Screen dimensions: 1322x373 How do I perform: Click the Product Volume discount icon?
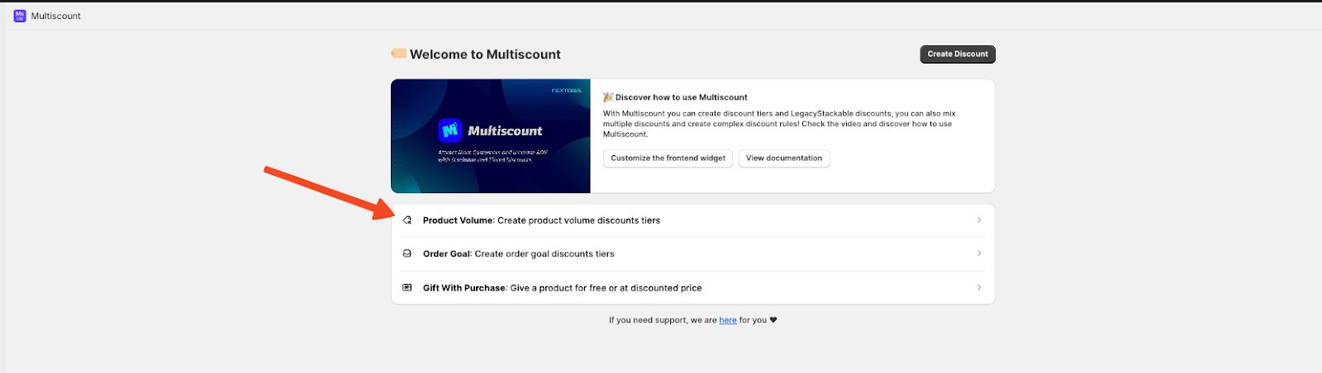click(x=407, y=220)
